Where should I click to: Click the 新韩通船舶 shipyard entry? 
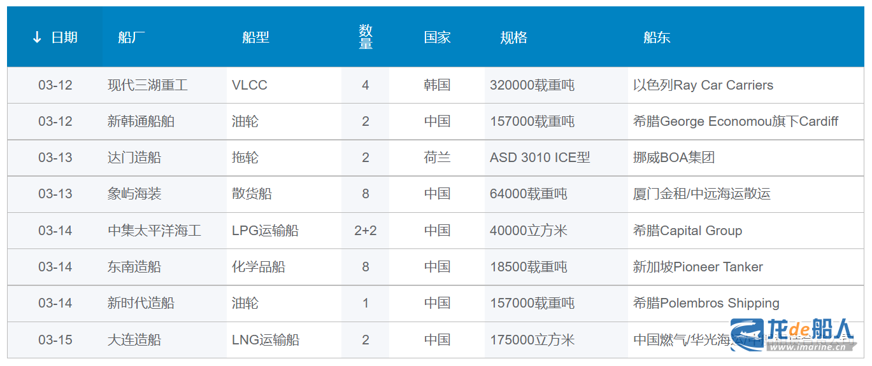click(141, 121)
